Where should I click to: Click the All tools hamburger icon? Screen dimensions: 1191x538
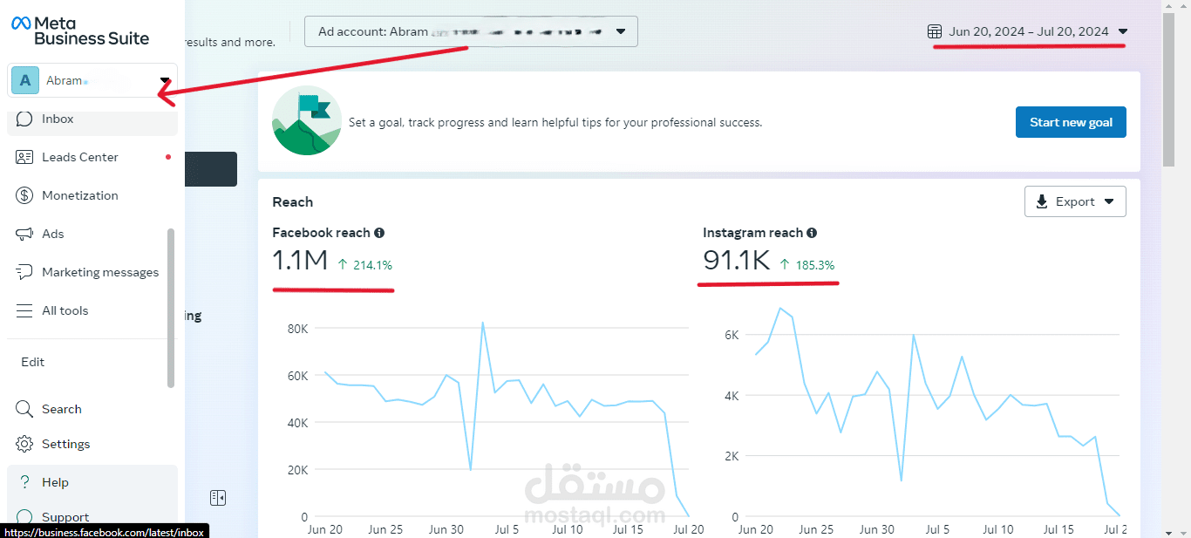coord(24,310)
